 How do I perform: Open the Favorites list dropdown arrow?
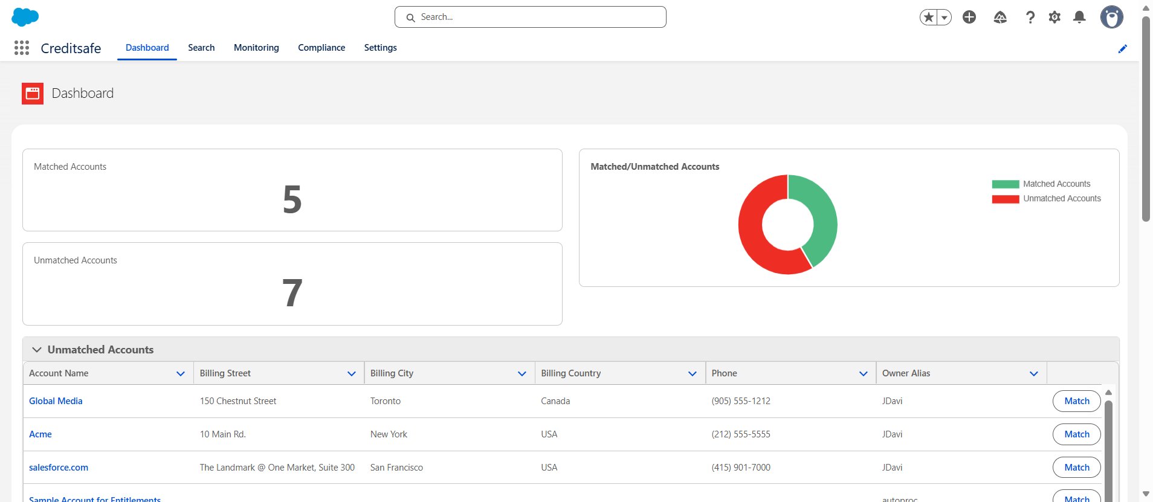(945, 18)
